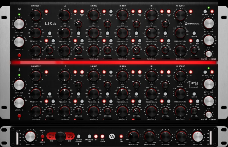Click M channel HI band Q knob
The width and height of the screenshot is (228, 147).
click(165, 24)
